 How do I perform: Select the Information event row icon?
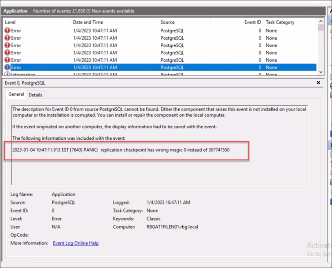tap(7, 74)
